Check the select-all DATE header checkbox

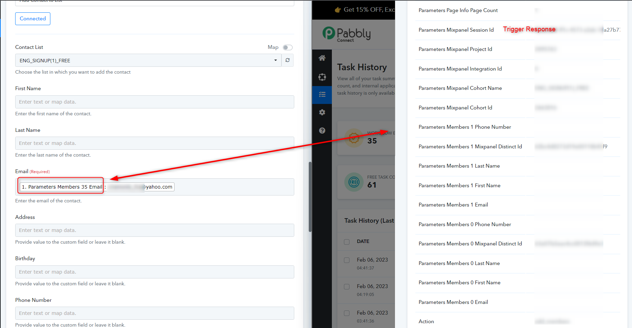tap(347, 242)
